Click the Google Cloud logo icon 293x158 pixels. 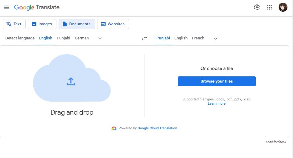point(114,128)
